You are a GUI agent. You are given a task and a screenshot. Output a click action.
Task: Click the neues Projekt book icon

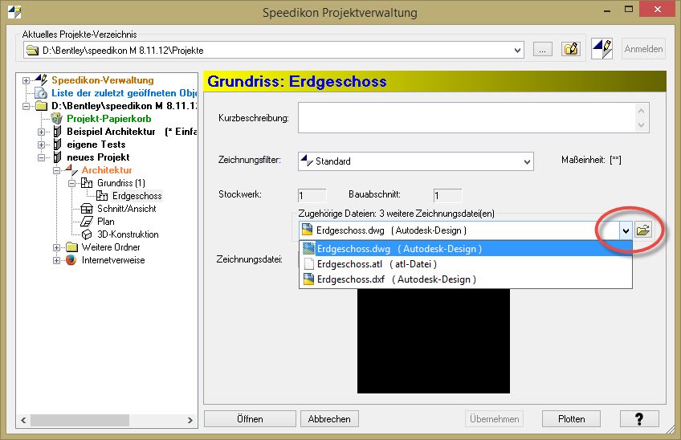(x=57, y=157)
